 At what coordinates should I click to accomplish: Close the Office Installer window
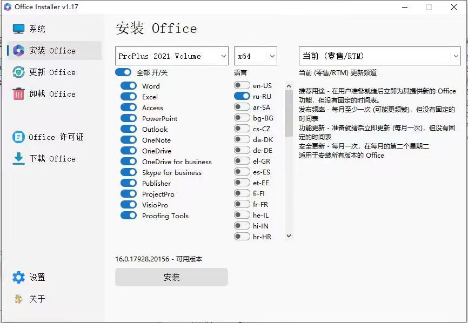point(454,7)
